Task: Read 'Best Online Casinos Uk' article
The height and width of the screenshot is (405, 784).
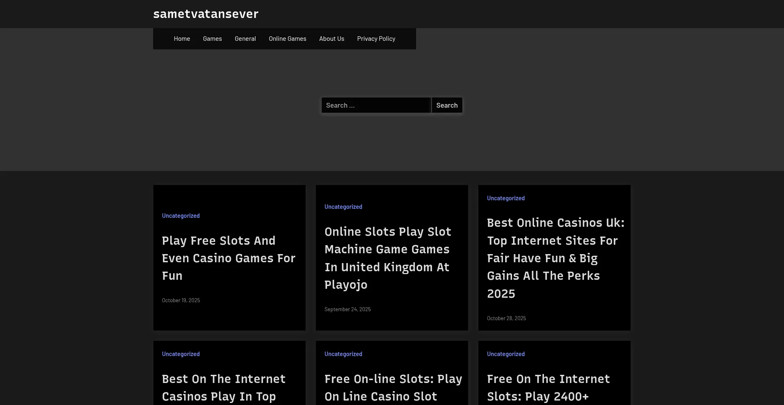Action: (x=555, y=258)
